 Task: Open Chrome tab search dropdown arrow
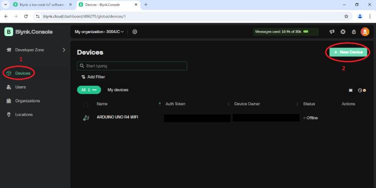pyautogui.click(x=6, y=5)
